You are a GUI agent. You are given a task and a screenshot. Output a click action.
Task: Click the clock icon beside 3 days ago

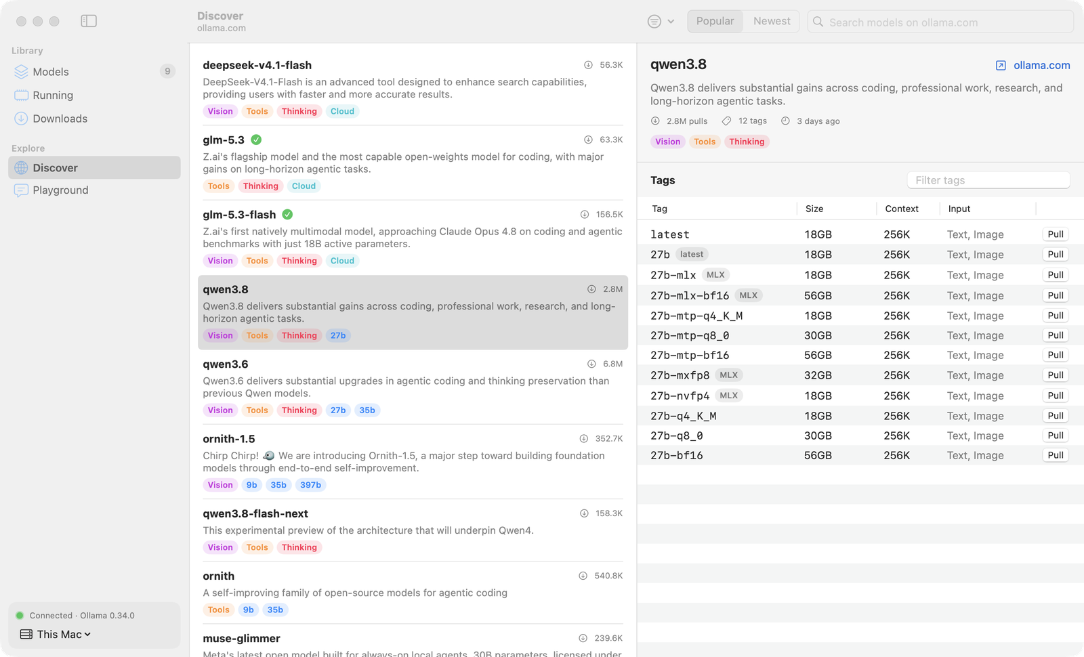point(785,121)
